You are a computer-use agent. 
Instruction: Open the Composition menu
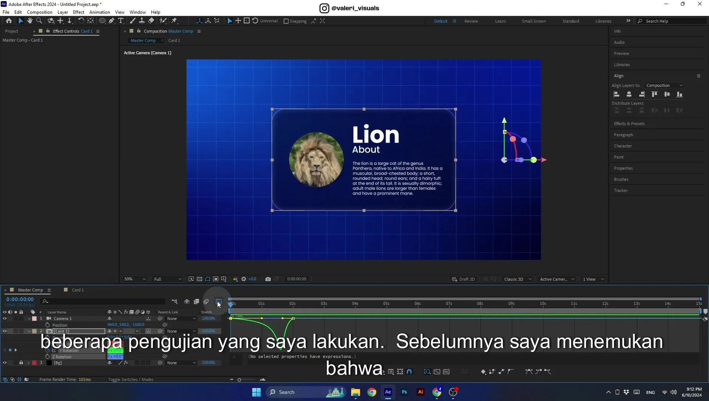pyautogui.click(x=40, y=12)
